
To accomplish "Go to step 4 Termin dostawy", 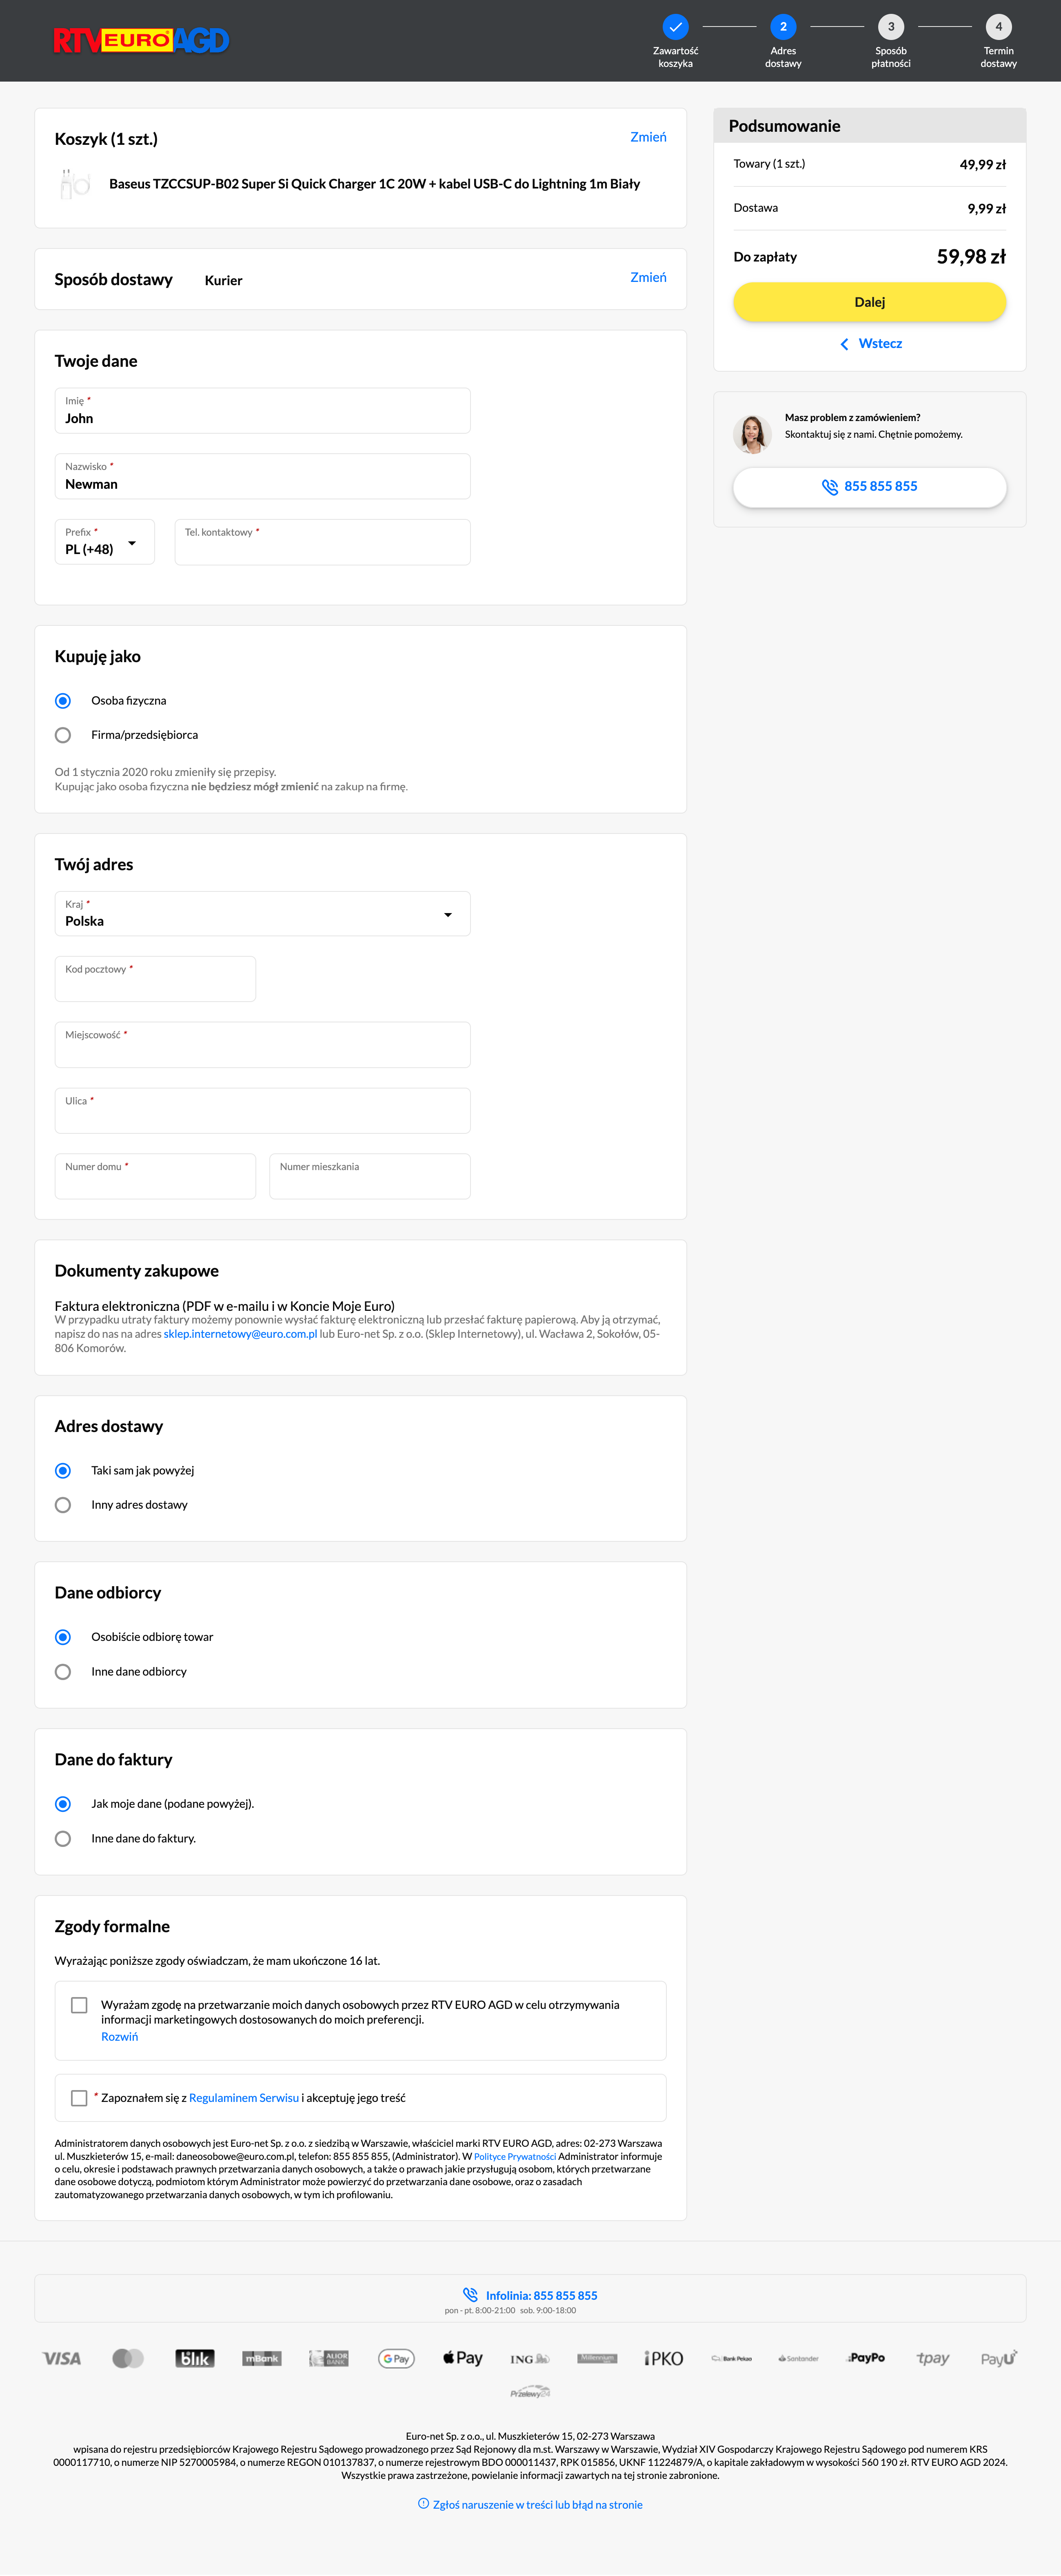I will [998, 27].
